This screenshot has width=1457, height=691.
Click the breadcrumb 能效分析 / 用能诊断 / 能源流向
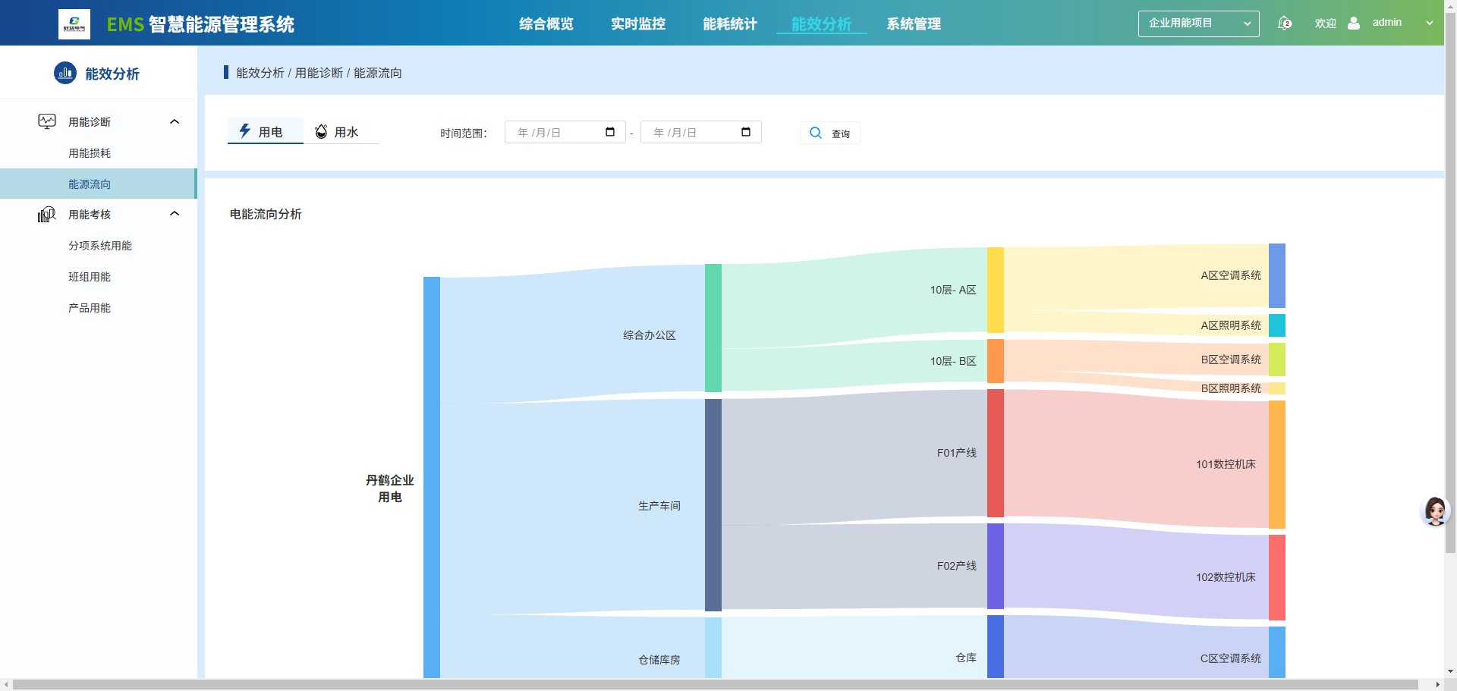coord(319,73)
